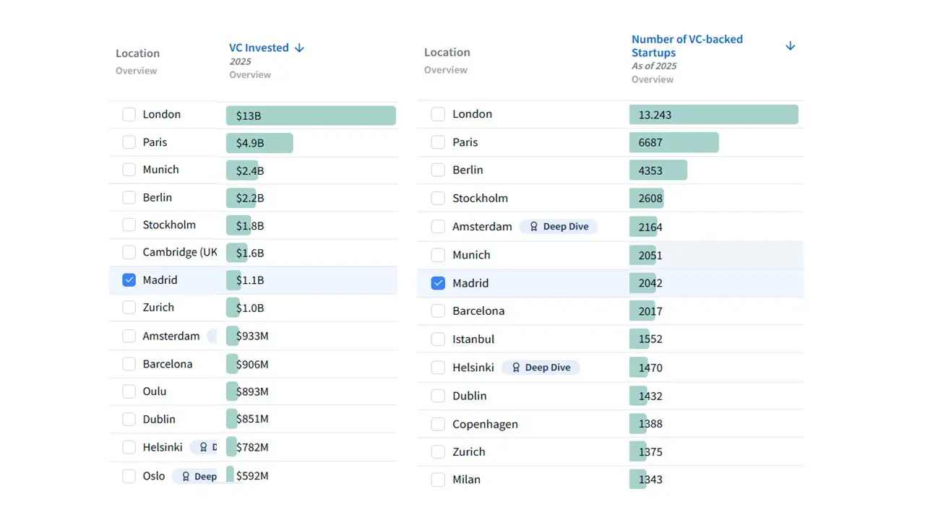The height and width of the screenshot is (520, 925).
Task: Click the VC Invested sort arrow icon
Action: point(299,48)
